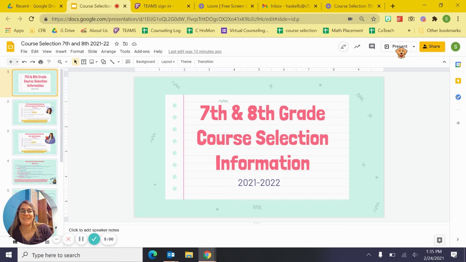Switch to the TEAMS sign in tab
This screenshot has width=466, height=262.
click(162, 6)
